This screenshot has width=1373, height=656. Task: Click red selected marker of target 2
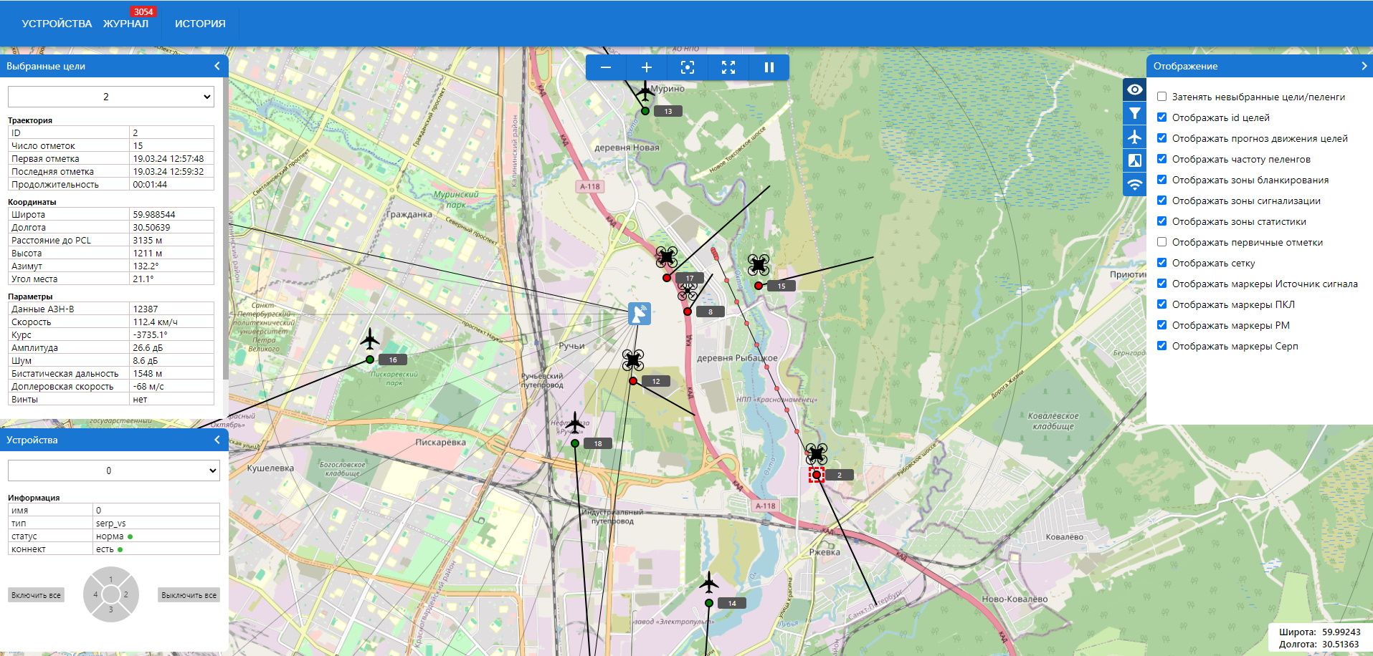[x=816, y=475]
